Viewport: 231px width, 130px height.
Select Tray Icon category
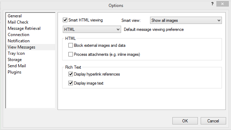[x=16, y=53]
